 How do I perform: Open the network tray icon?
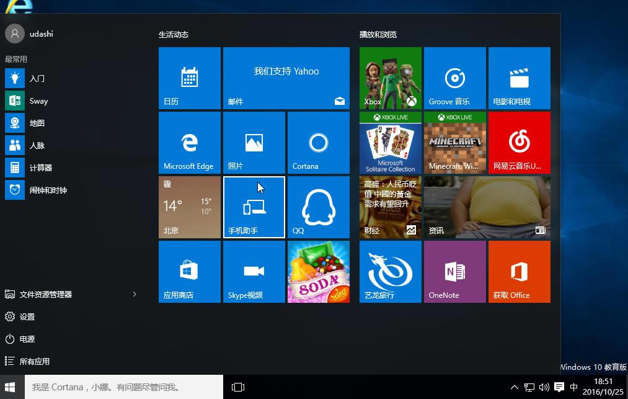529,387
